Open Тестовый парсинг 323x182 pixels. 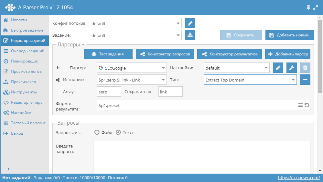pos(25,123)
